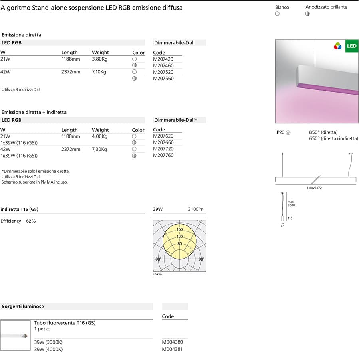Image resolution: width=359 pixels, height=352 pixels.
Task: Expand the Sorgenti luminose section
Action: pos(22,306)
